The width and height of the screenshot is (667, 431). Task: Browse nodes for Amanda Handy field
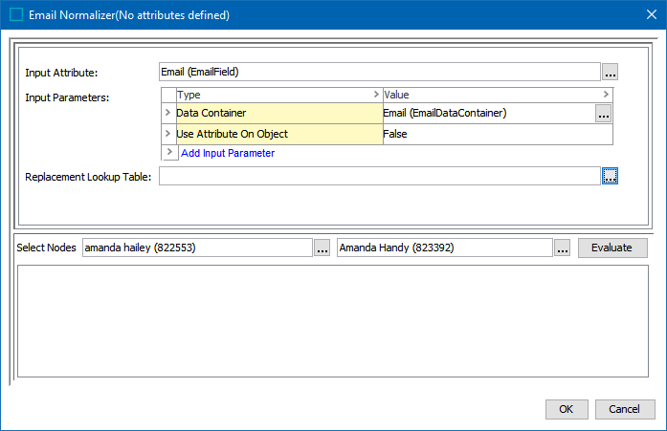(562, 248)
